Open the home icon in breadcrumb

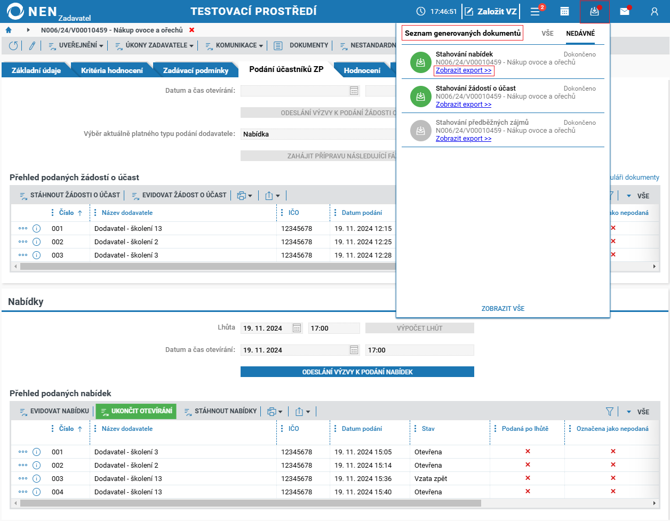[9, 30]
